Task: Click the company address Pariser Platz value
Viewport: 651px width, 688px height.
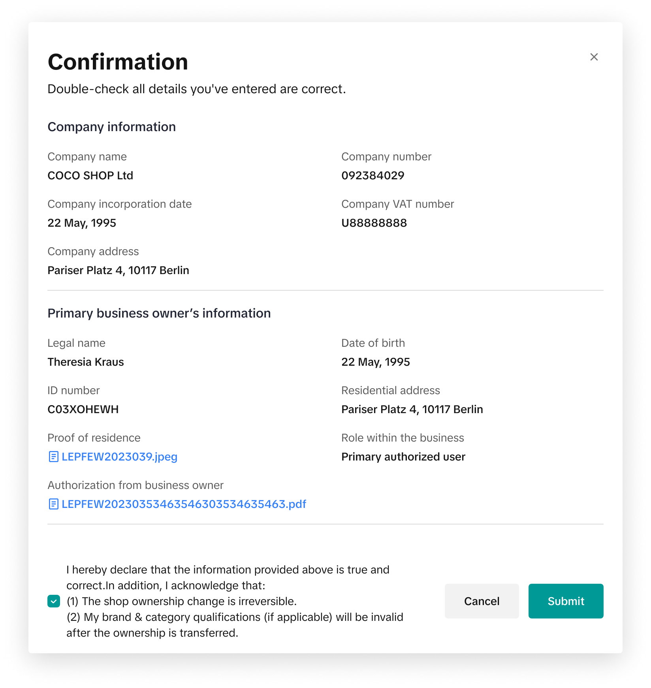Action: 118,271
